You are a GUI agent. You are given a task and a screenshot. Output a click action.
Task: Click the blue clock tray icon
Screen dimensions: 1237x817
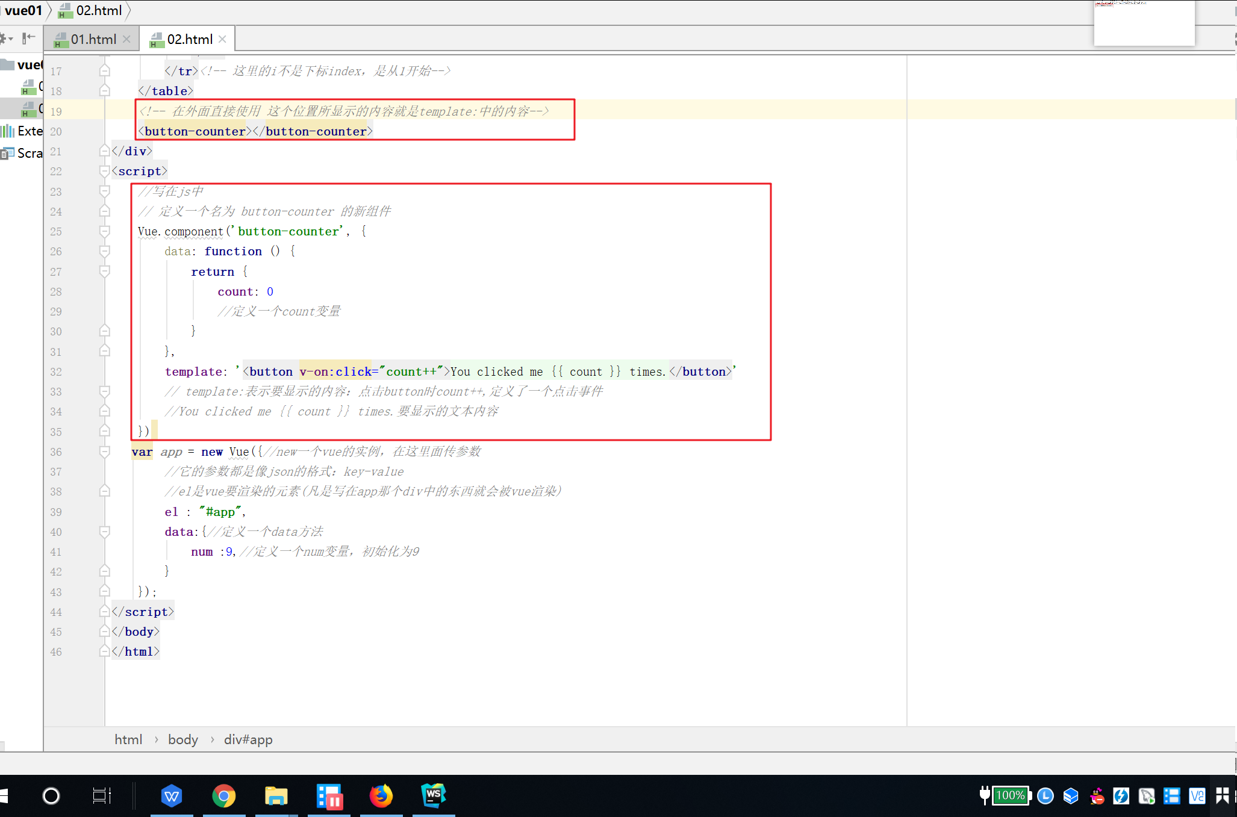[x=1045, y=796]
